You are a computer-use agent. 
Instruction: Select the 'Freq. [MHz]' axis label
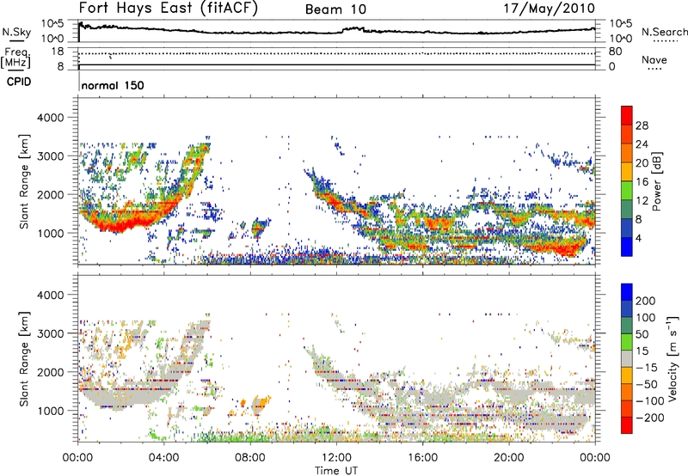(15, 58)
